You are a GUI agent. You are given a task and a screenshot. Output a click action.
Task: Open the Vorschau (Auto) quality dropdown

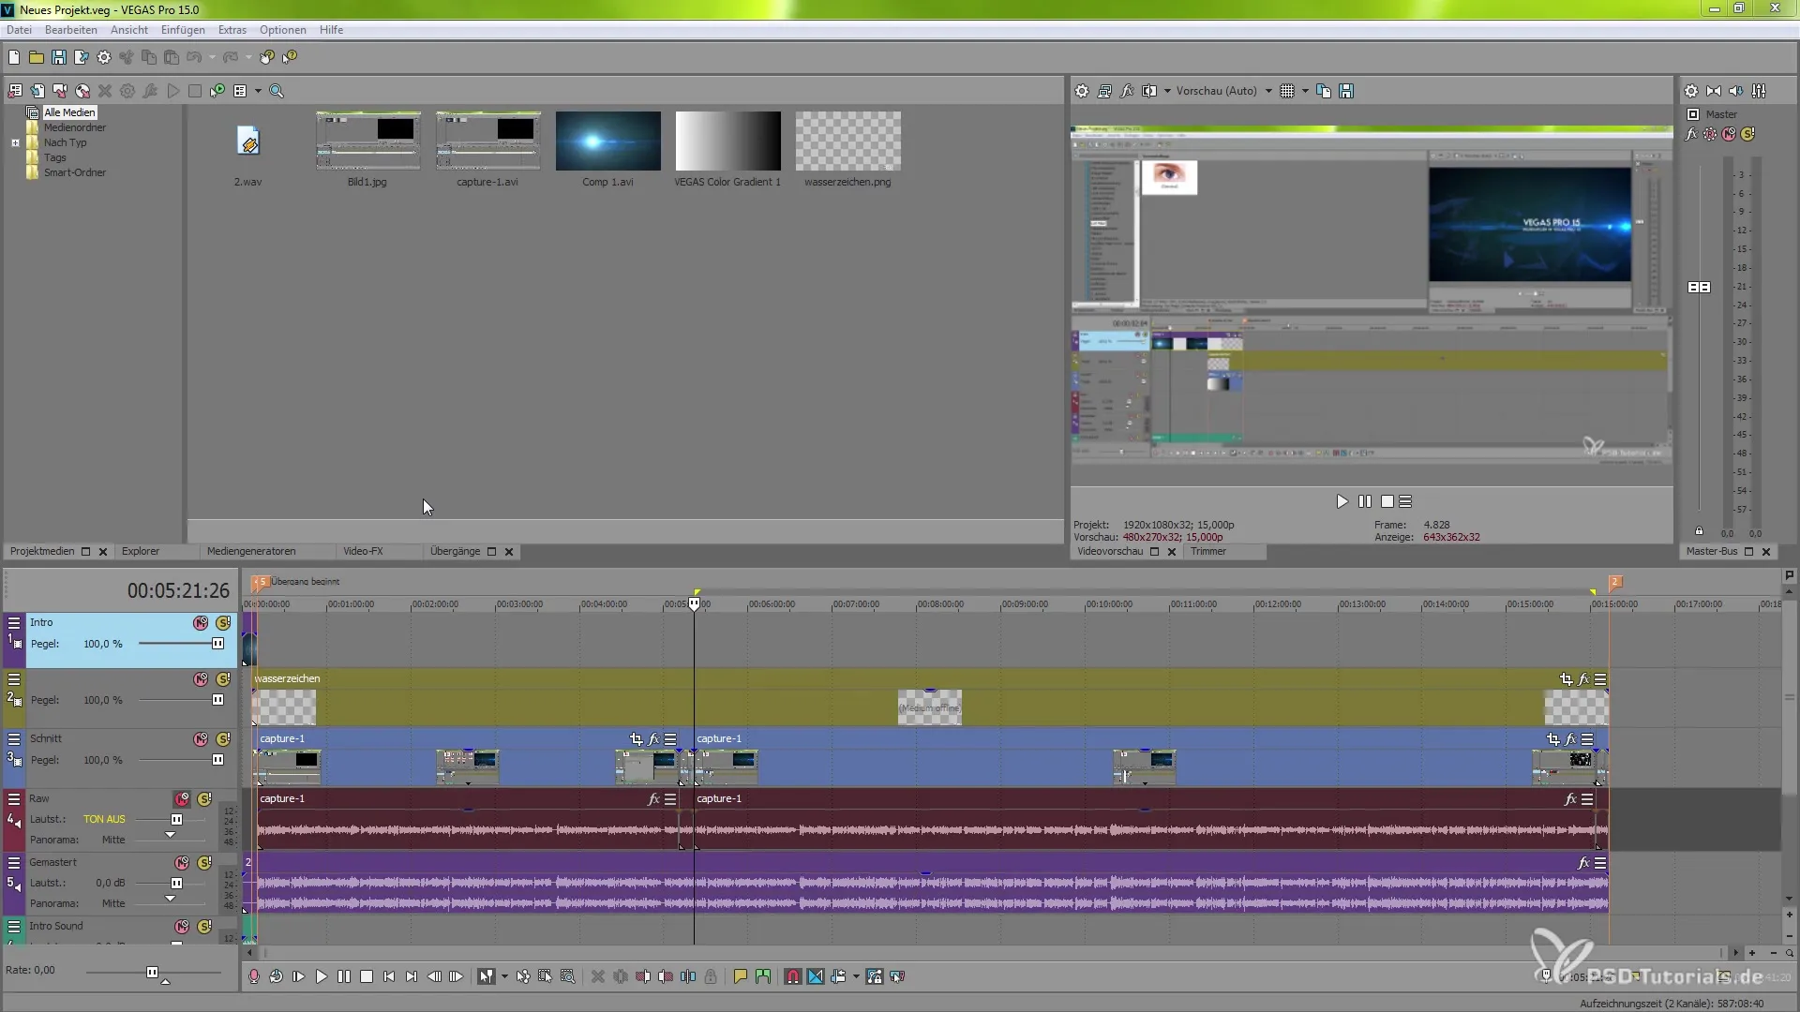coord(1224,91)
